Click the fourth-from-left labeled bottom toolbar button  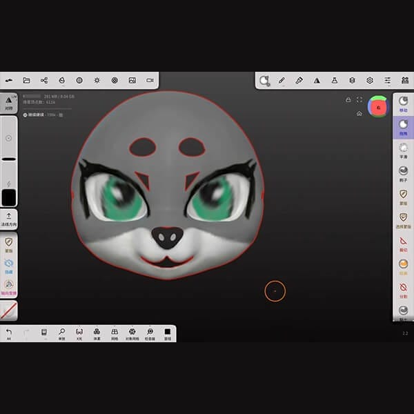point(132,334)
